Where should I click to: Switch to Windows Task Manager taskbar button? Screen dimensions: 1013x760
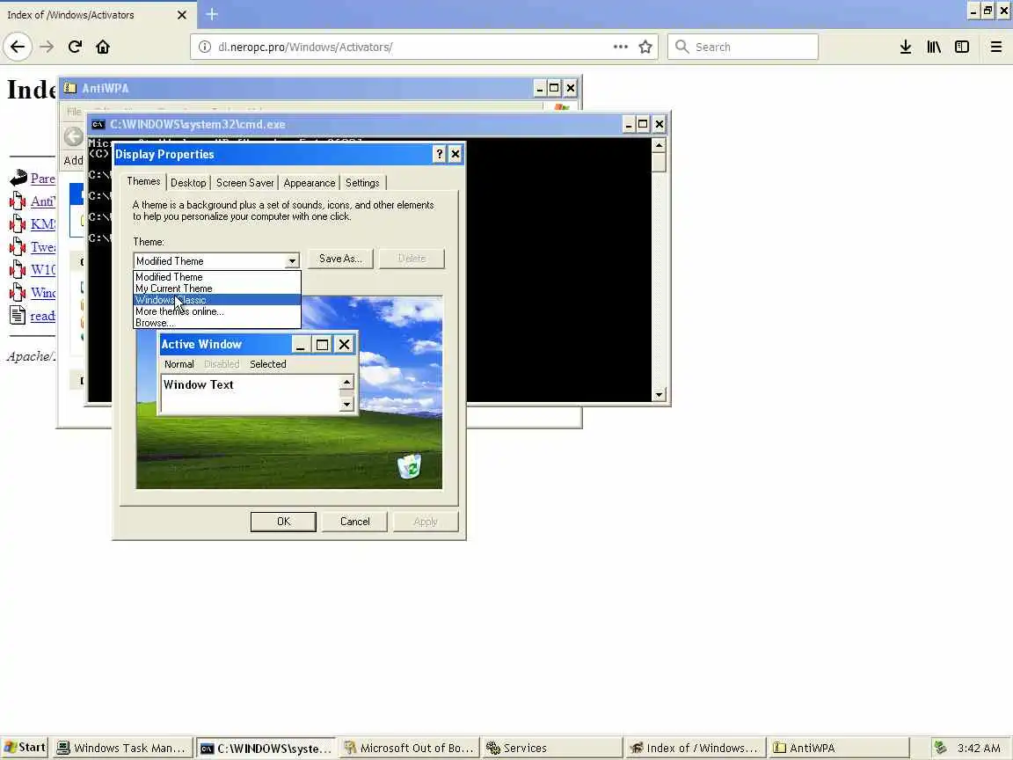122,748
